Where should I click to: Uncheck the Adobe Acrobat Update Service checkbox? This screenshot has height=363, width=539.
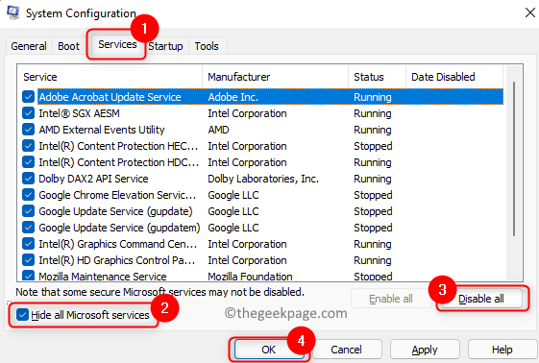(28, 97)
